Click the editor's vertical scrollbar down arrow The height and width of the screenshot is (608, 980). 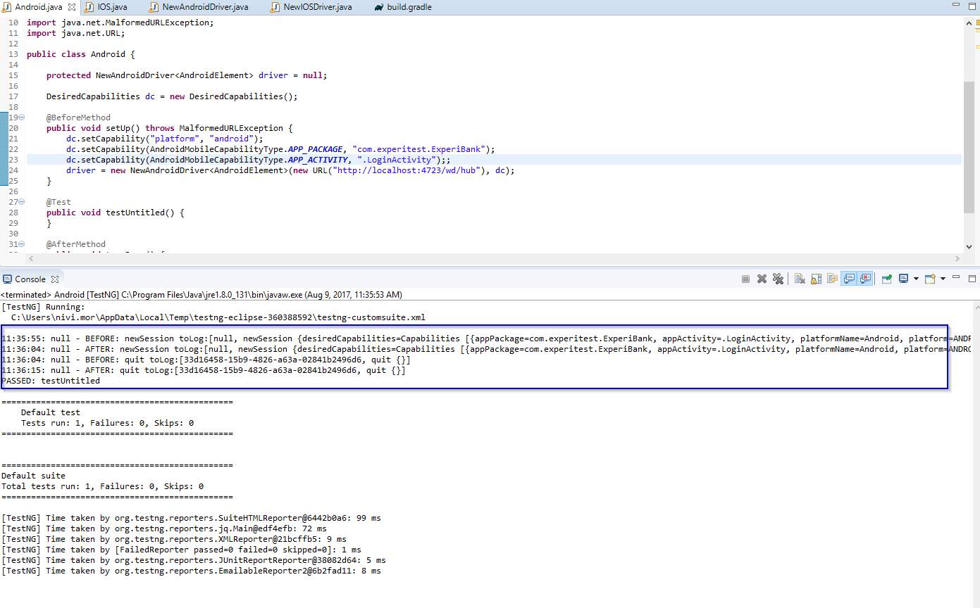click(x=969, y=247)
